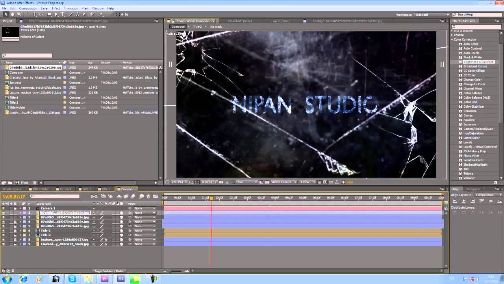Select the Puppet Pin tool

101,14
